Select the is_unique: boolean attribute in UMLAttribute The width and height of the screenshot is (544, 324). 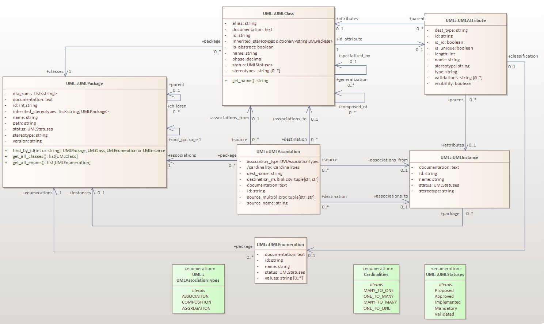453,48
